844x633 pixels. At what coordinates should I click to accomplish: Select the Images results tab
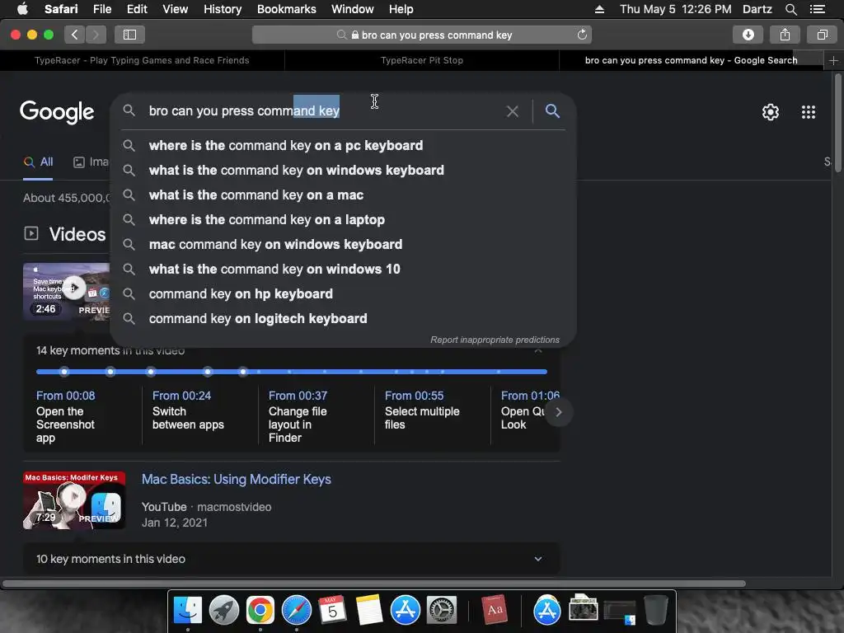pos(91,162)
